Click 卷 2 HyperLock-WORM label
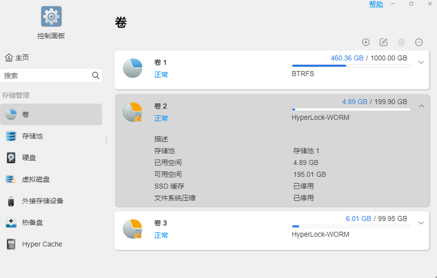 (320, 117)
